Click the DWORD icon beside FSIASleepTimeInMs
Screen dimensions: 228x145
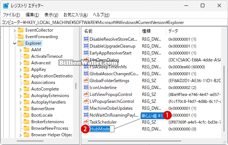pyautogui.click(x=86, y=67)
